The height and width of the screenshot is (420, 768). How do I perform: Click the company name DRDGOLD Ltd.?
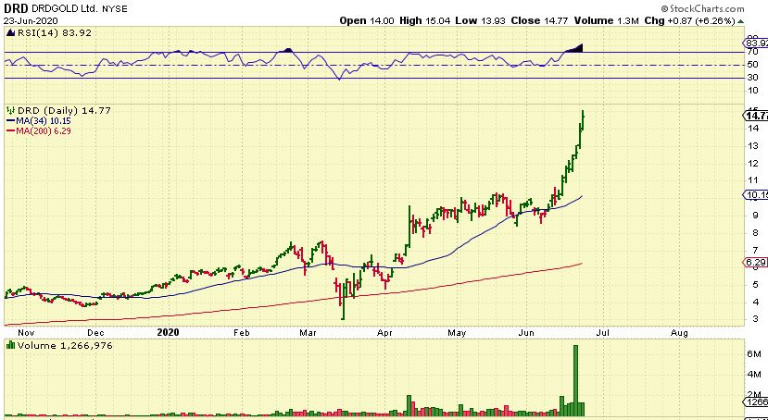tap(66, 9)
